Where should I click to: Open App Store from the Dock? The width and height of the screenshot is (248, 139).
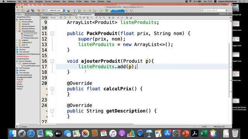pyautogui.click(x=167, y=134)
